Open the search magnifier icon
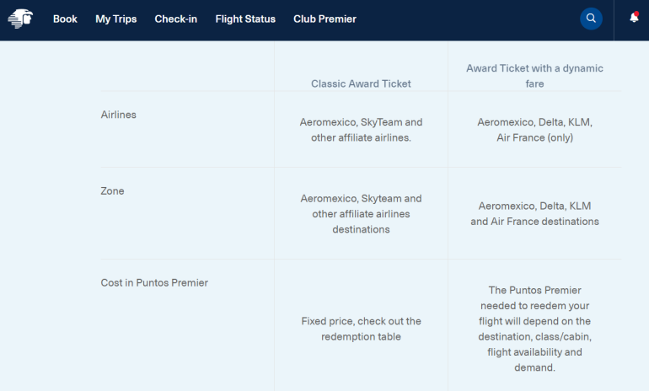 592,19
